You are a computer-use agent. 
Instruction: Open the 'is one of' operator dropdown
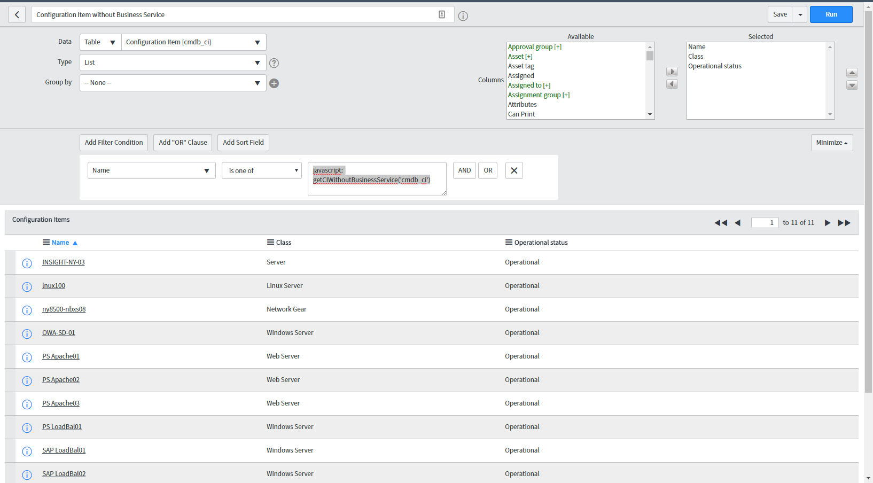261,170
